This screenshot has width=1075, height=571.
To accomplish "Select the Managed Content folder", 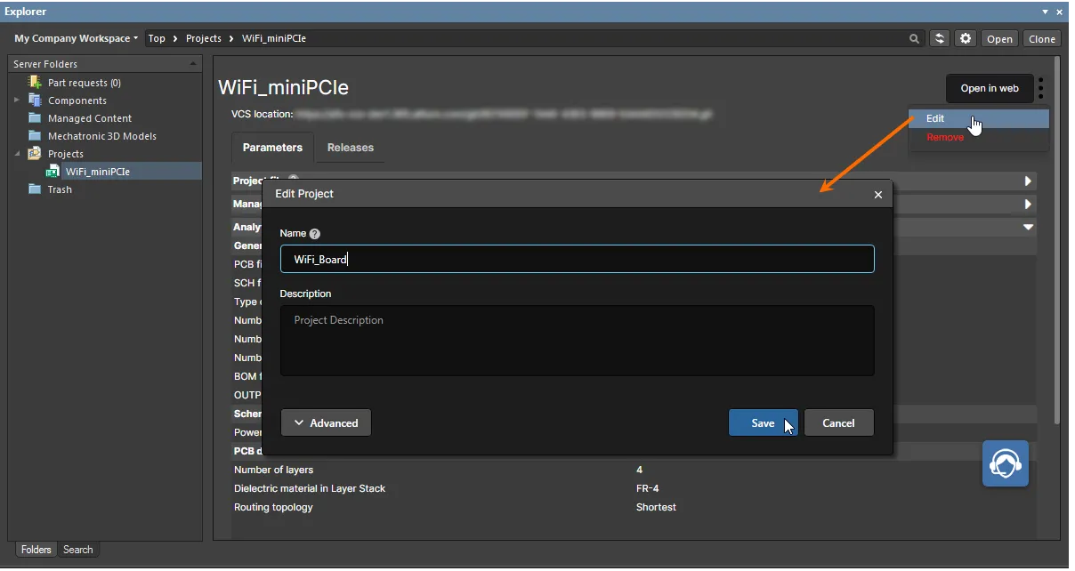I will (x=89, y=118).
